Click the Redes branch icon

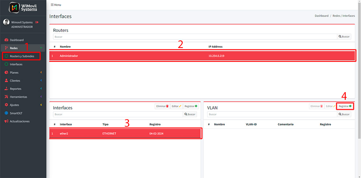[x=6, y=48]
